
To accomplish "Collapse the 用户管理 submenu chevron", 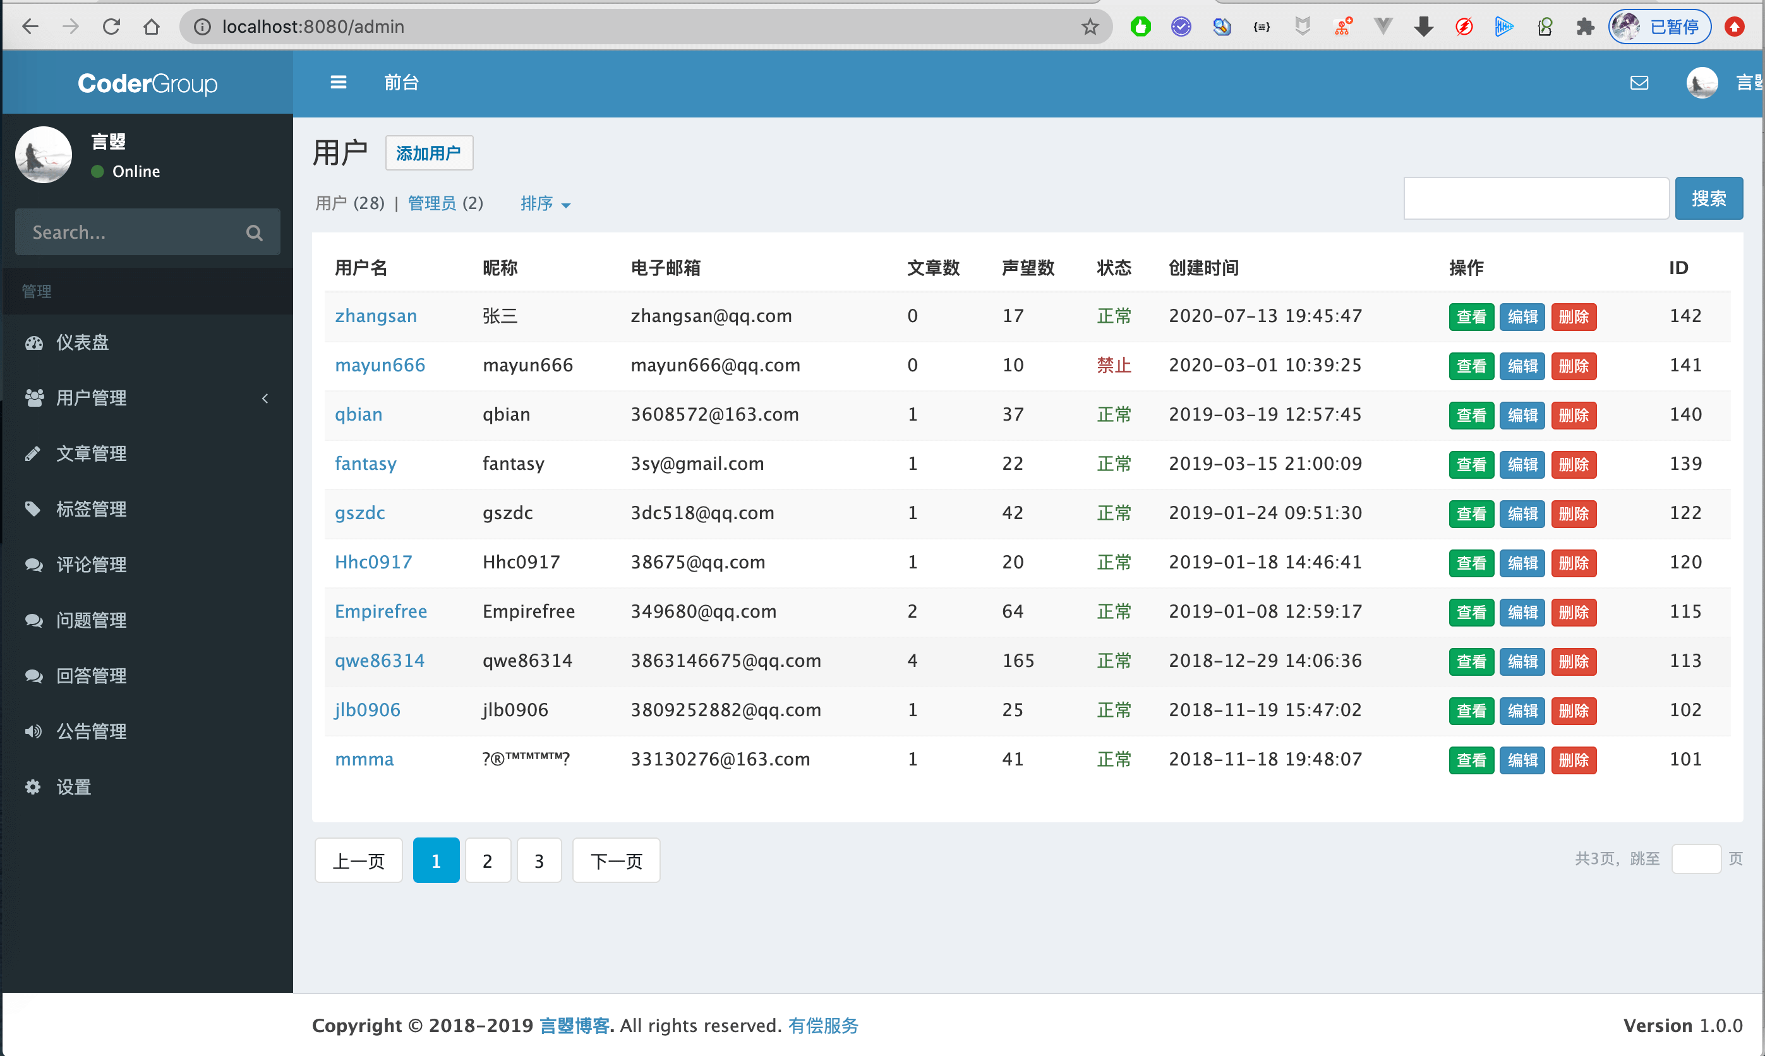I will (x=265, y=399).
